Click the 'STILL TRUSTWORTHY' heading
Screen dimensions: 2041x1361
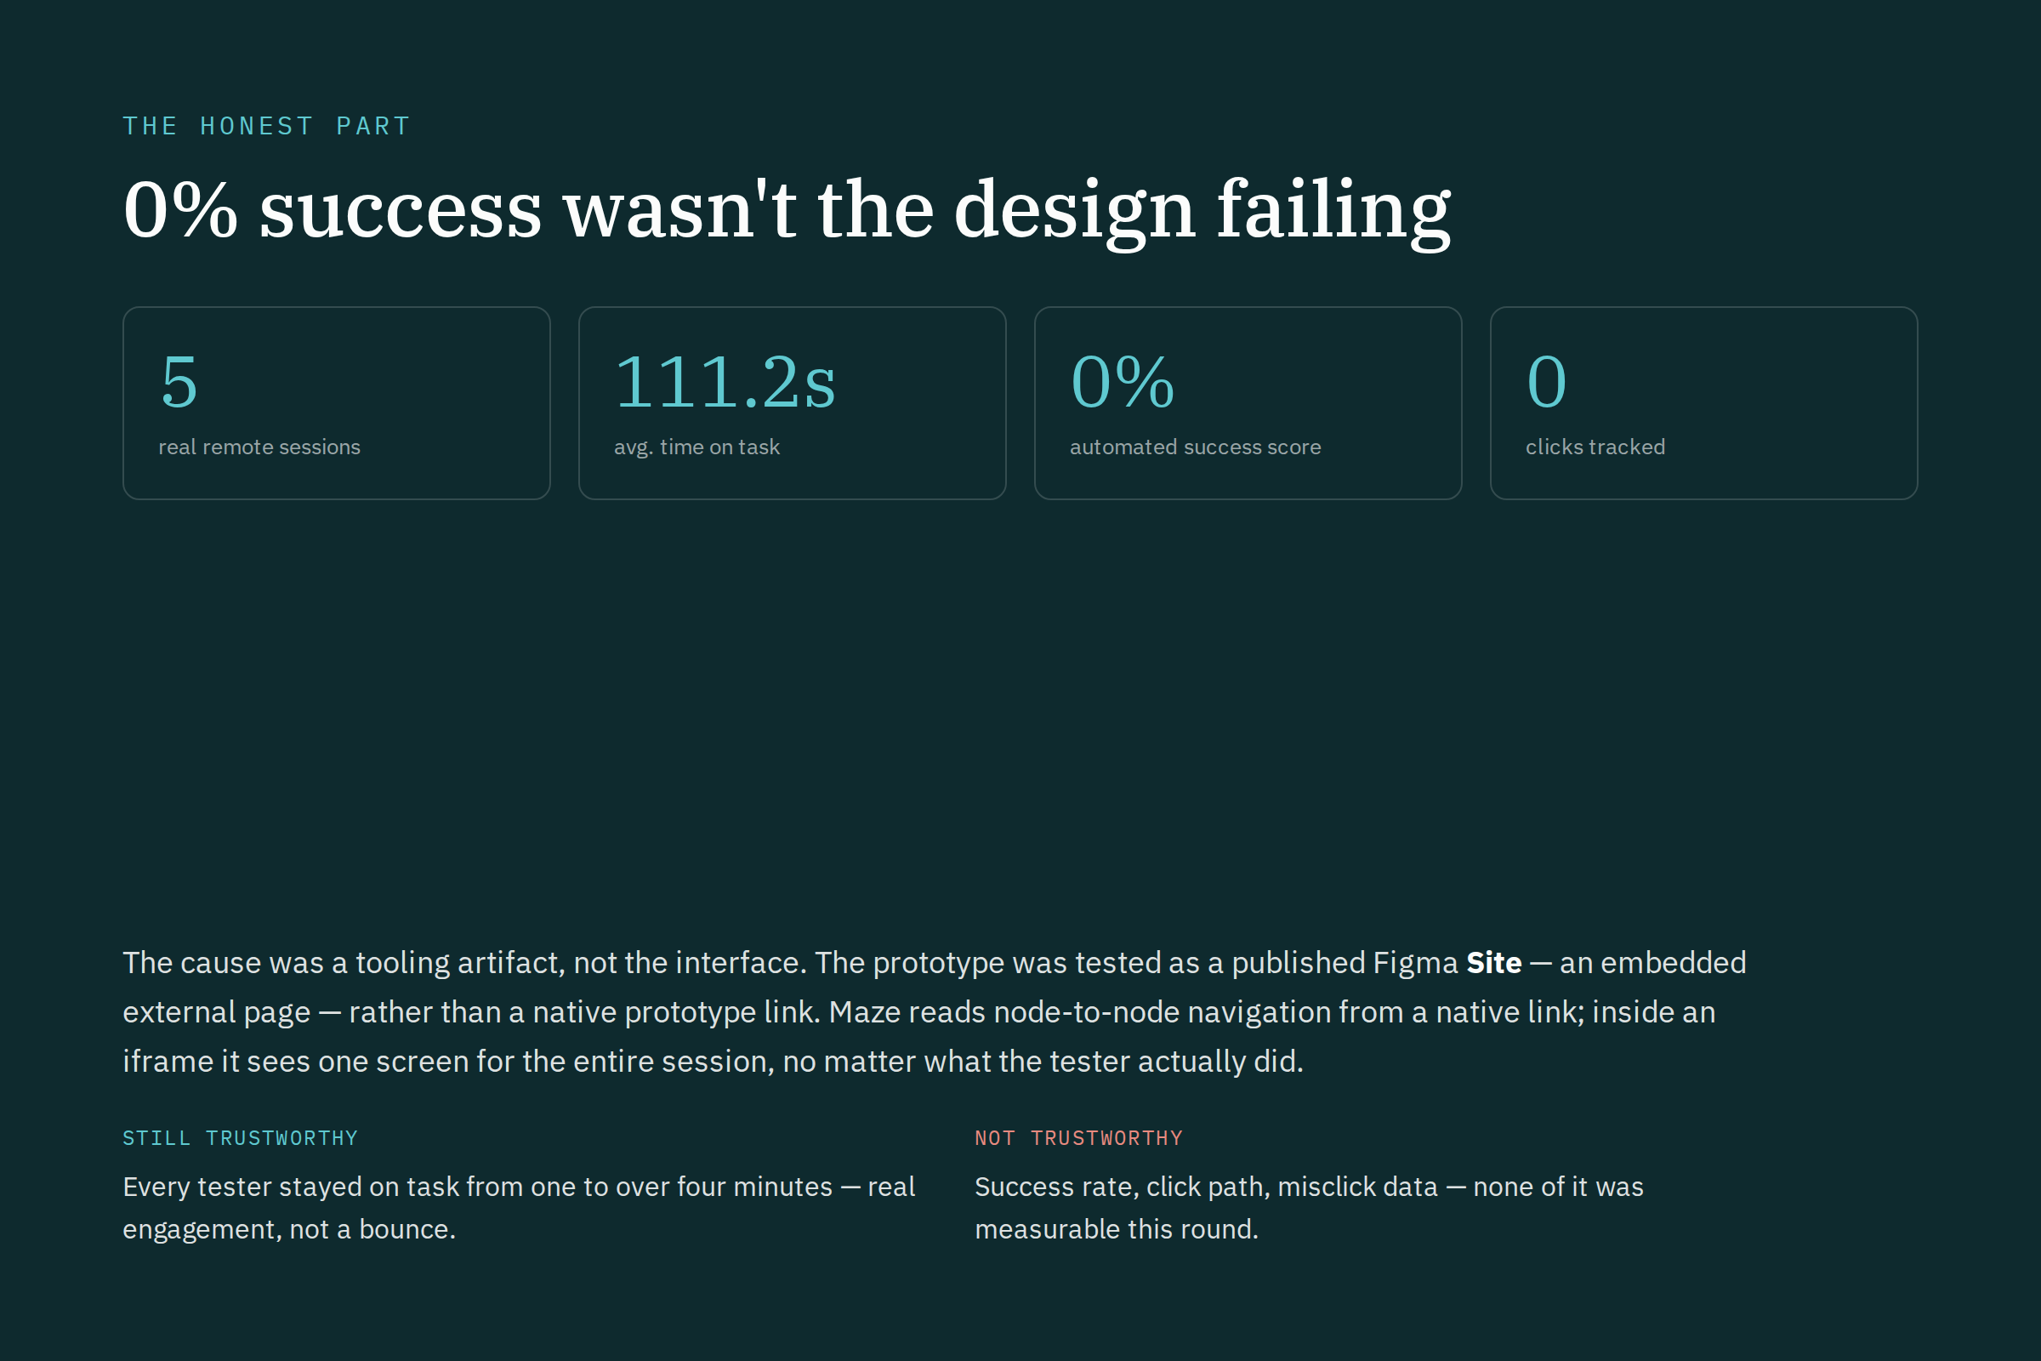click(241, 1138)
